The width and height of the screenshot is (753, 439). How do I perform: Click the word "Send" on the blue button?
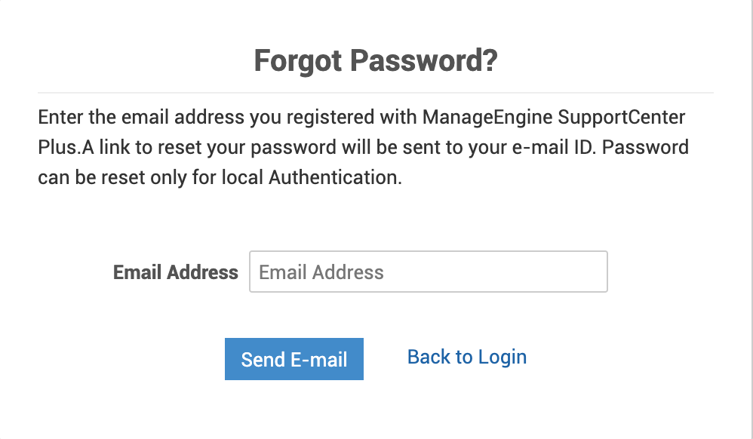point(263,360)
